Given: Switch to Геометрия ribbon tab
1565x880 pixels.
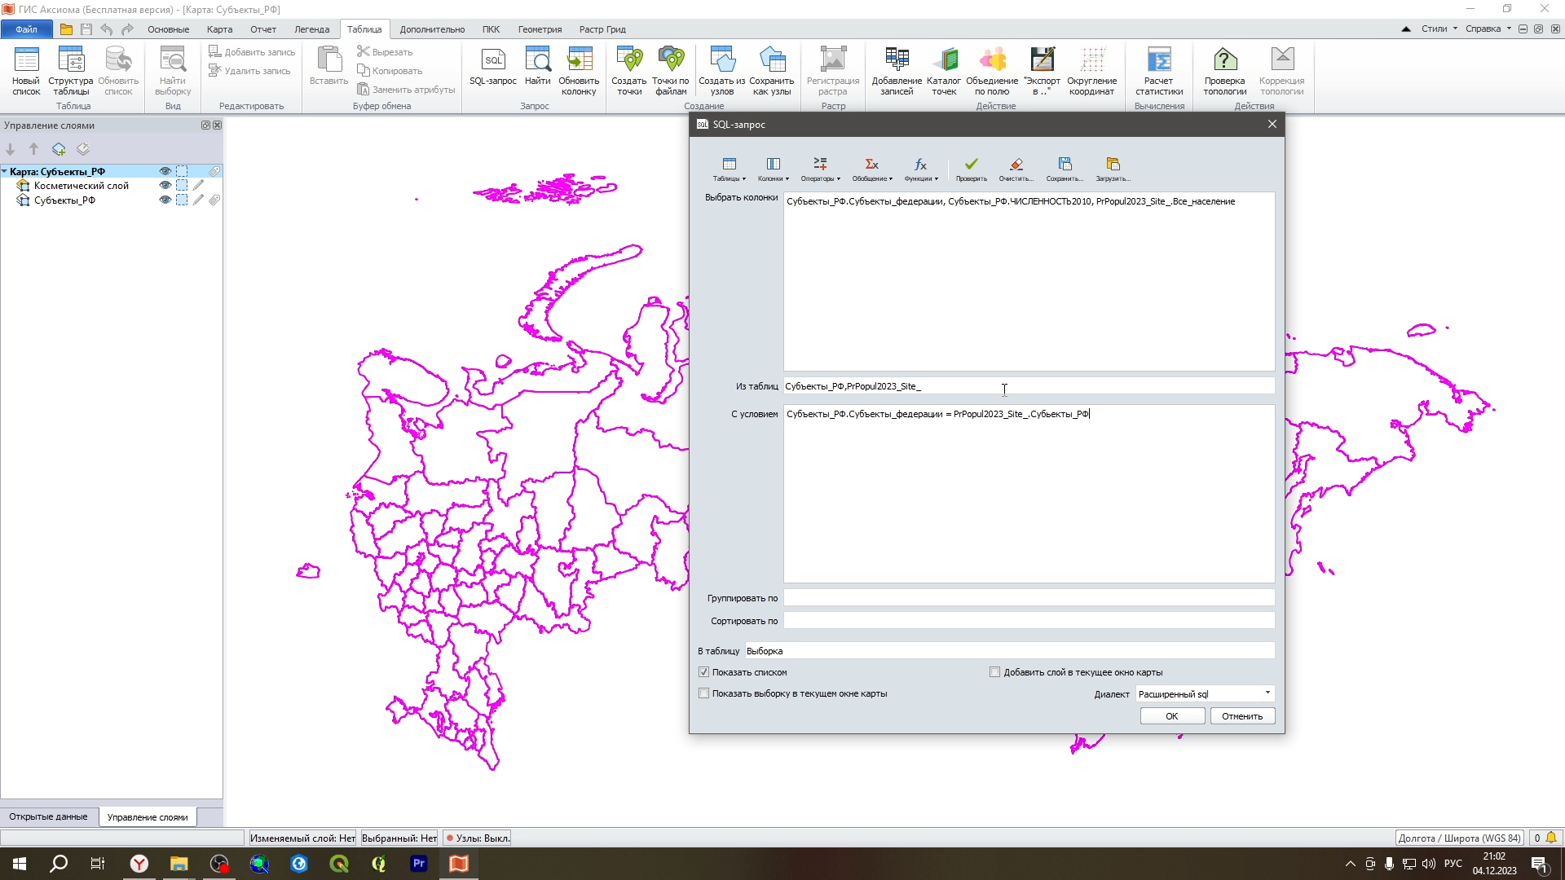Looking at the screenshot, I should (540, 29).
